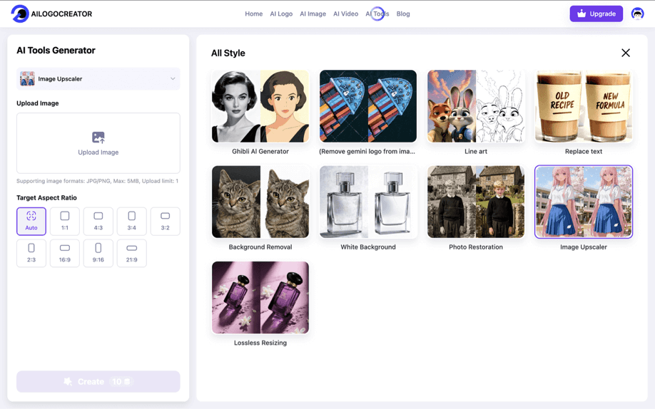
Task: Click the small Image Upscaler preview icon
Action: (27, 78)
